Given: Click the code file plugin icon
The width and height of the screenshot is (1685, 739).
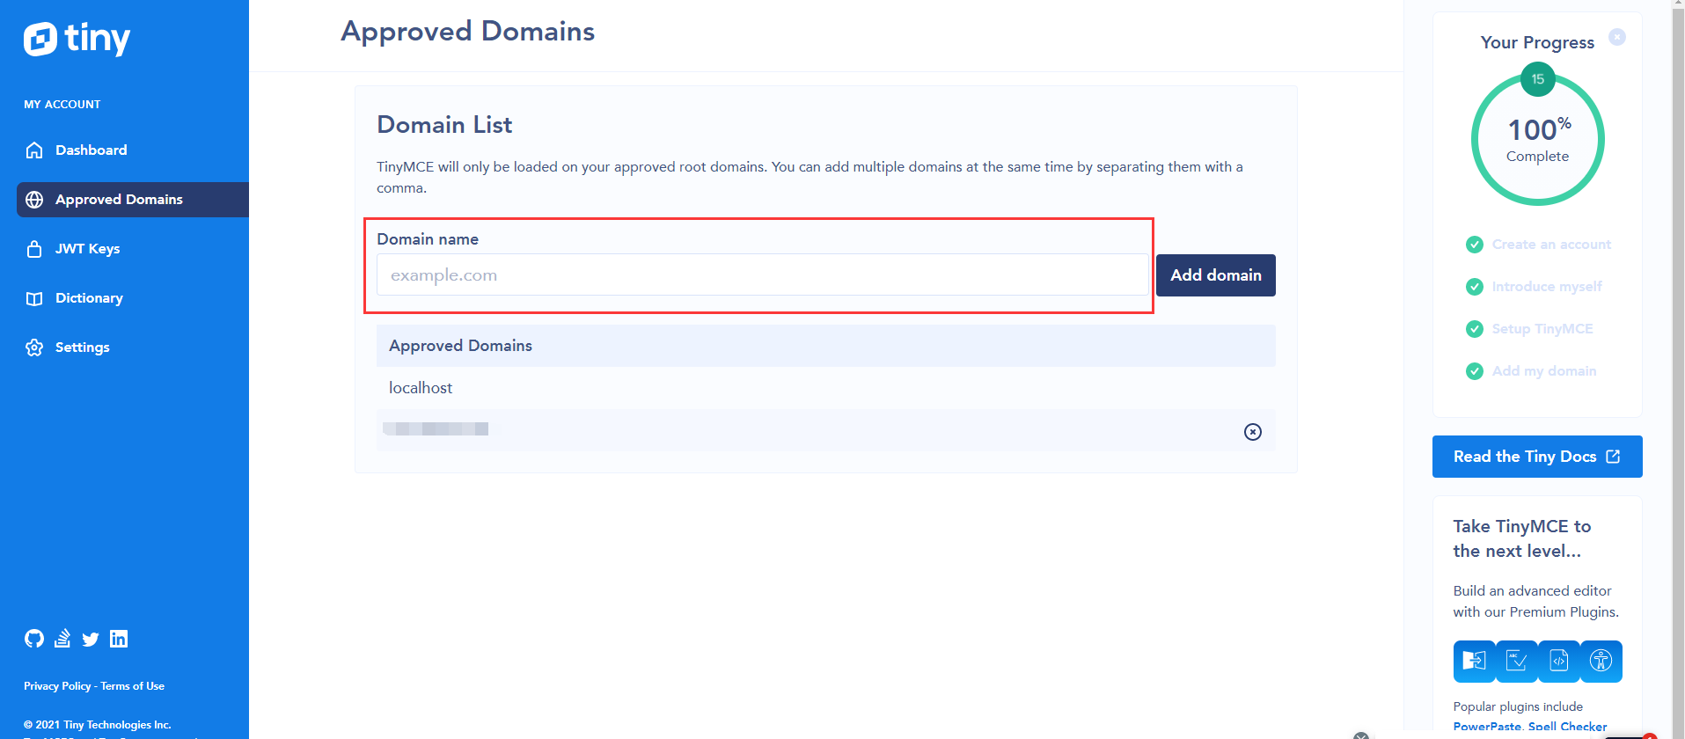Looking at the screenshot, I should tap(1558, 662).
